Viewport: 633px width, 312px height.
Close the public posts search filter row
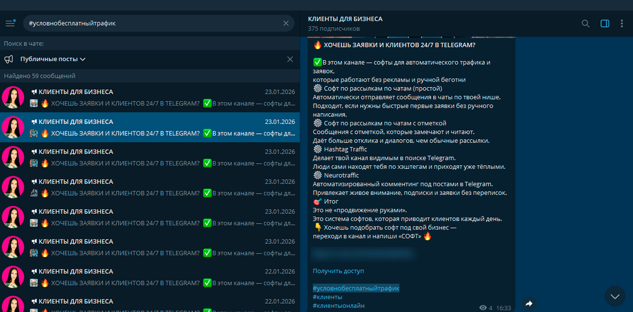tap(290, 59)
